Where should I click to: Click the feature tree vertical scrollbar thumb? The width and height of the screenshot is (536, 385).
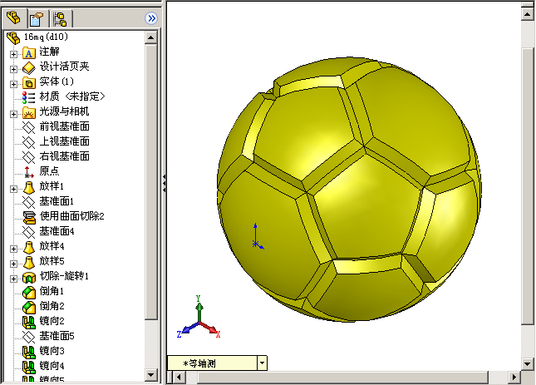pyautogui.click(x=150, y=182)
